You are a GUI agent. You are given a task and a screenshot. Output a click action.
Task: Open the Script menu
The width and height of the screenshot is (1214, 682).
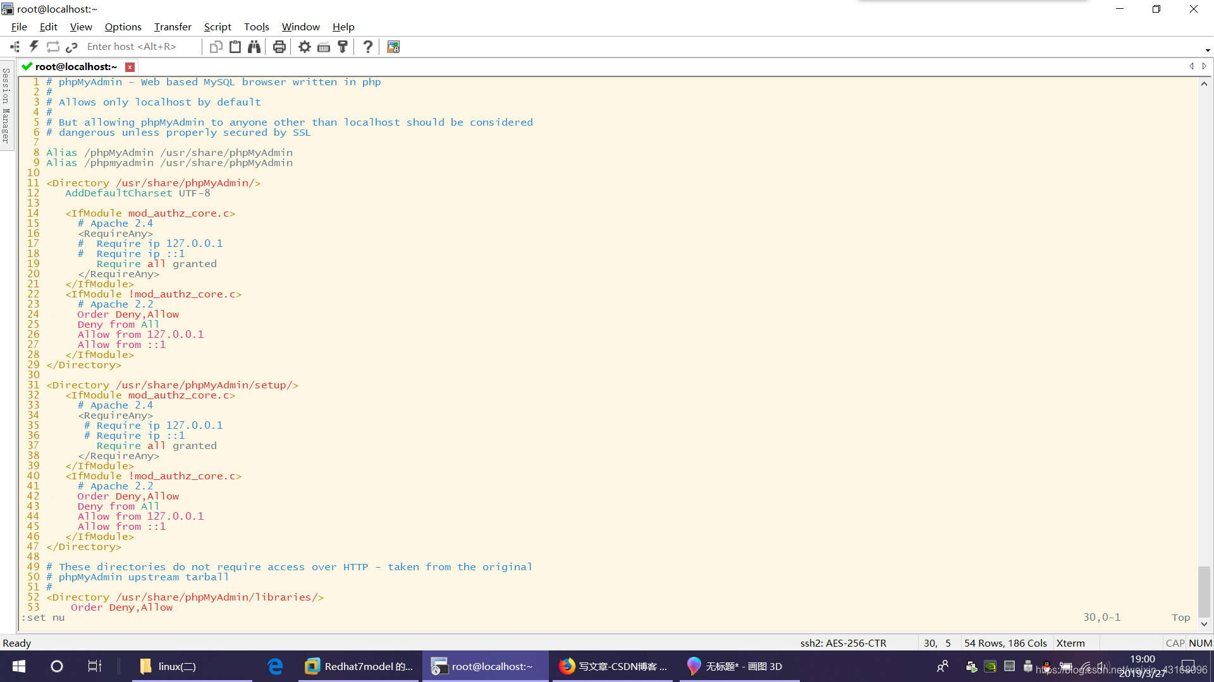click(x=218, y=27)
